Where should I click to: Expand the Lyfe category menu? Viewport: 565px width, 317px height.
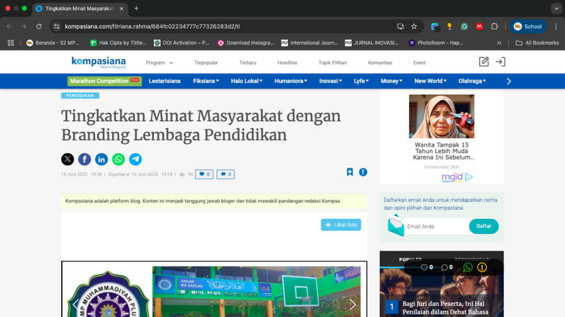361,81
